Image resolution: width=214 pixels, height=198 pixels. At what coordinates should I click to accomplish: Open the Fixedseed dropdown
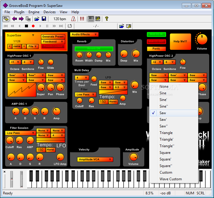click(x=53, y=41)
